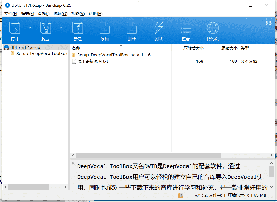Image resolution: width=277 pixels, height=202 pixels.
Task: Click the comment pane scroll up arrow
Action: click(271, 163)
